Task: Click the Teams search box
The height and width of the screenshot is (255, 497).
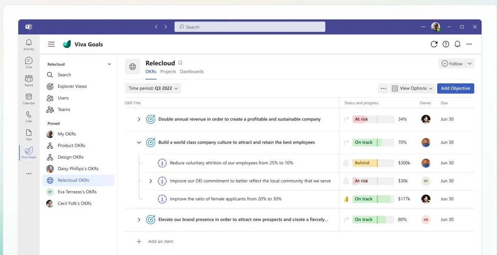Action: 250,27
